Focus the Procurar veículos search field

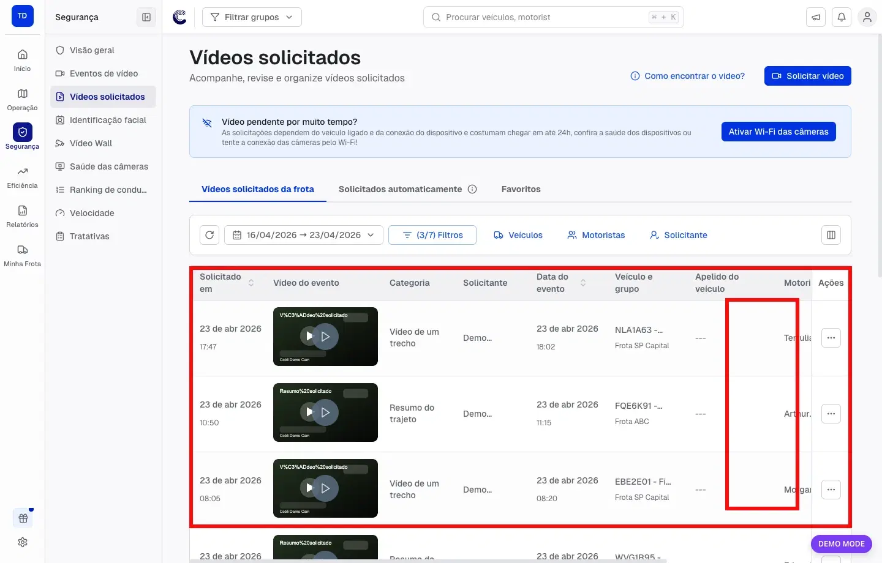point(553,17)
